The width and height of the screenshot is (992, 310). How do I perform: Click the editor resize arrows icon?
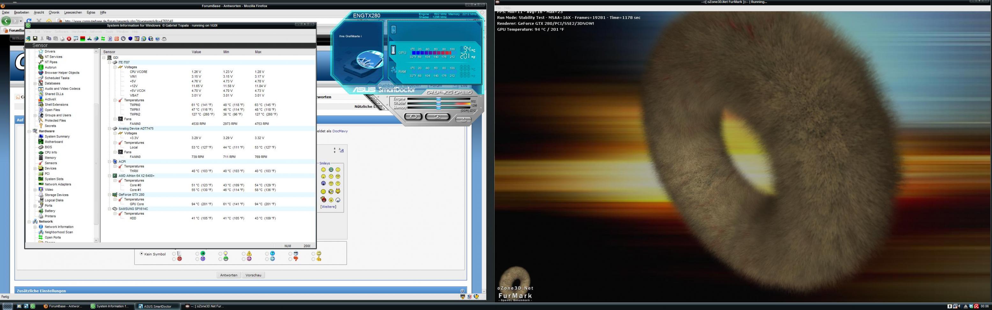click(334, 151)
